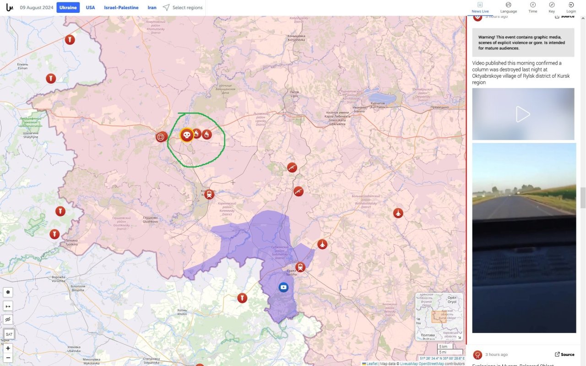586x366 pixels.
Task: Activate the distance measuring tool
Action: point(8,306)
